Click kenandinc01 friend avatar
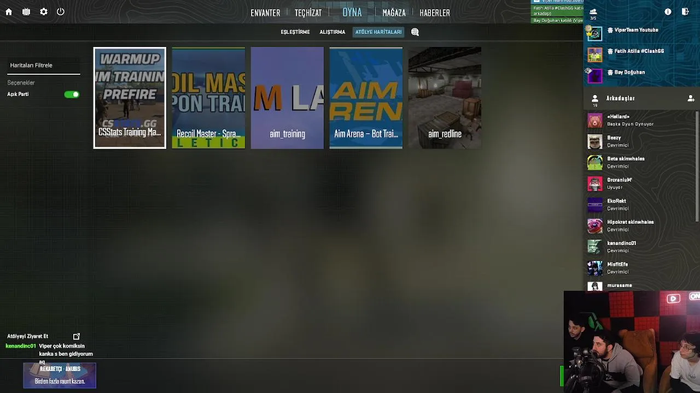 pyautogui.click(x=595, y=247)
